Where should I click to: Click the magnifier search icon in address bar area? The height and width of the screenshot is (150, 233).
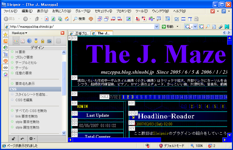coord(208,27)
